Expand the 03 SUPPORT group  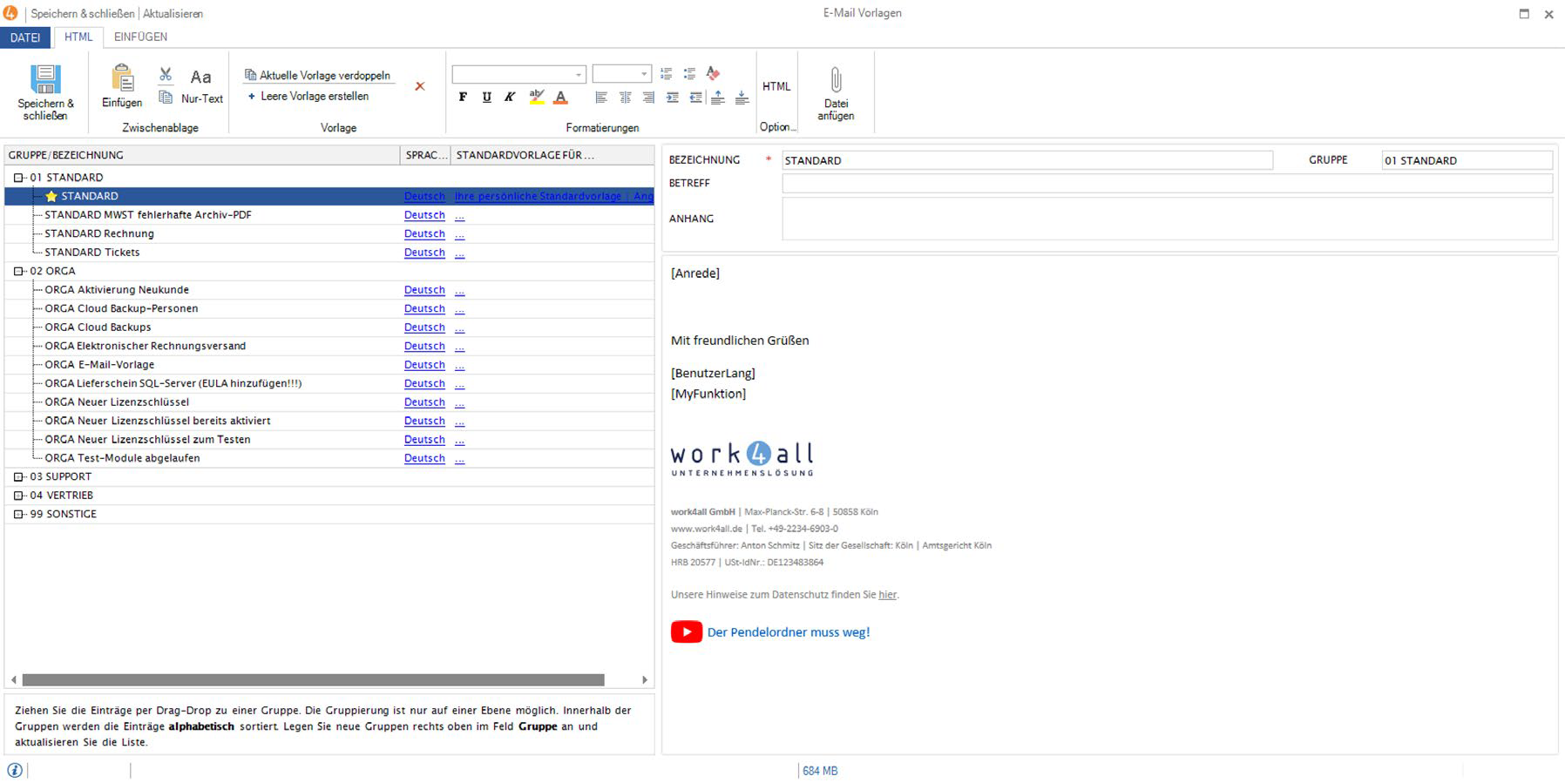(x=18, y=477)
